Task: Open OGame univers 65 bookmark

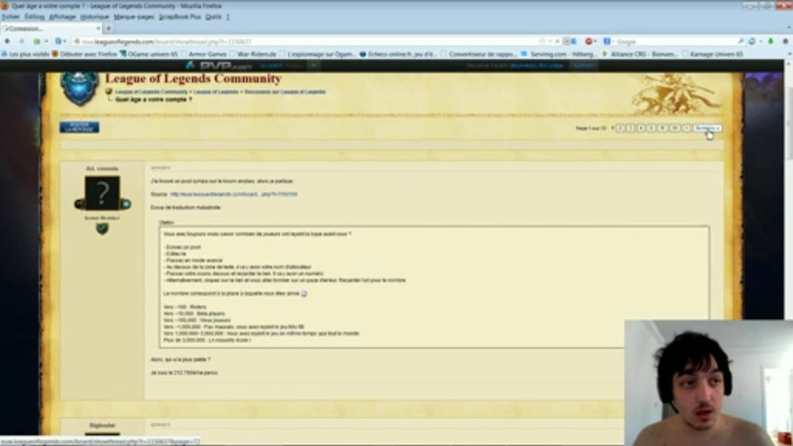Action: (x=149, y=55)
